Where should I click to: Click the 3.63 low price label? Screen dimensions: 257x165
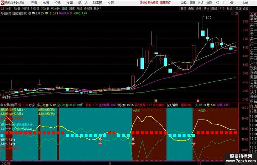pos(7,98)
